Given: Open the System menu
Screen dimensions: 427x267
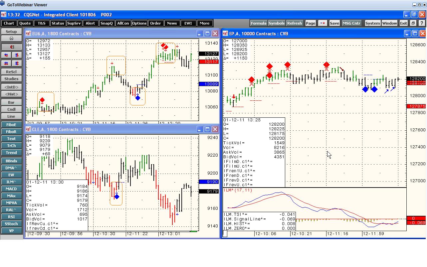Looking at the screenshot, I should (372, 23).
